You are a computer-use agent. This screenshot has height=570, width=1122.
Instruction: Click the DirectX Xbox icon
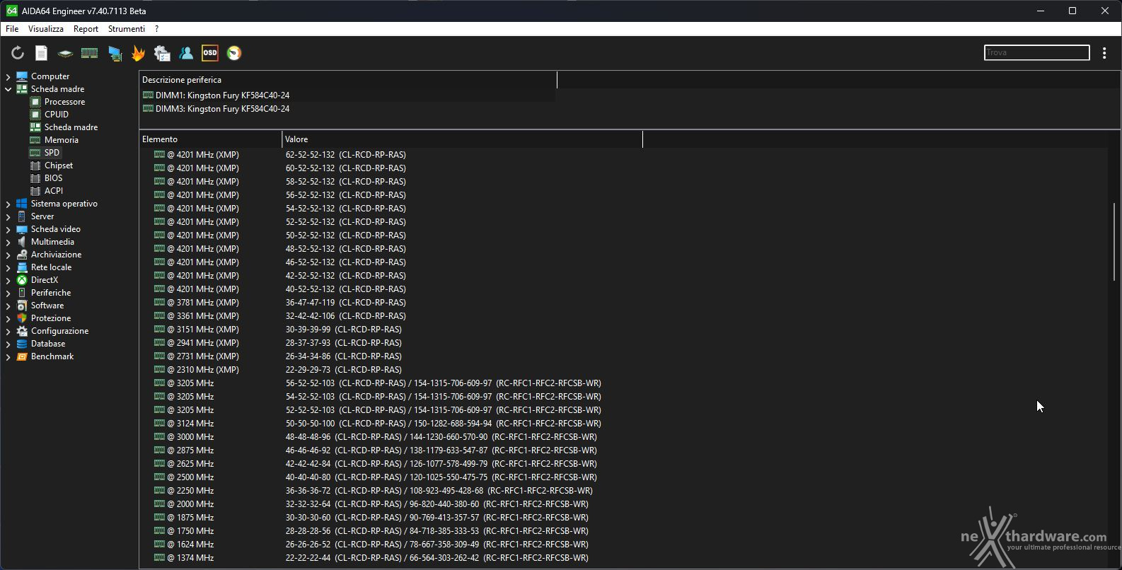coord(22,280)
